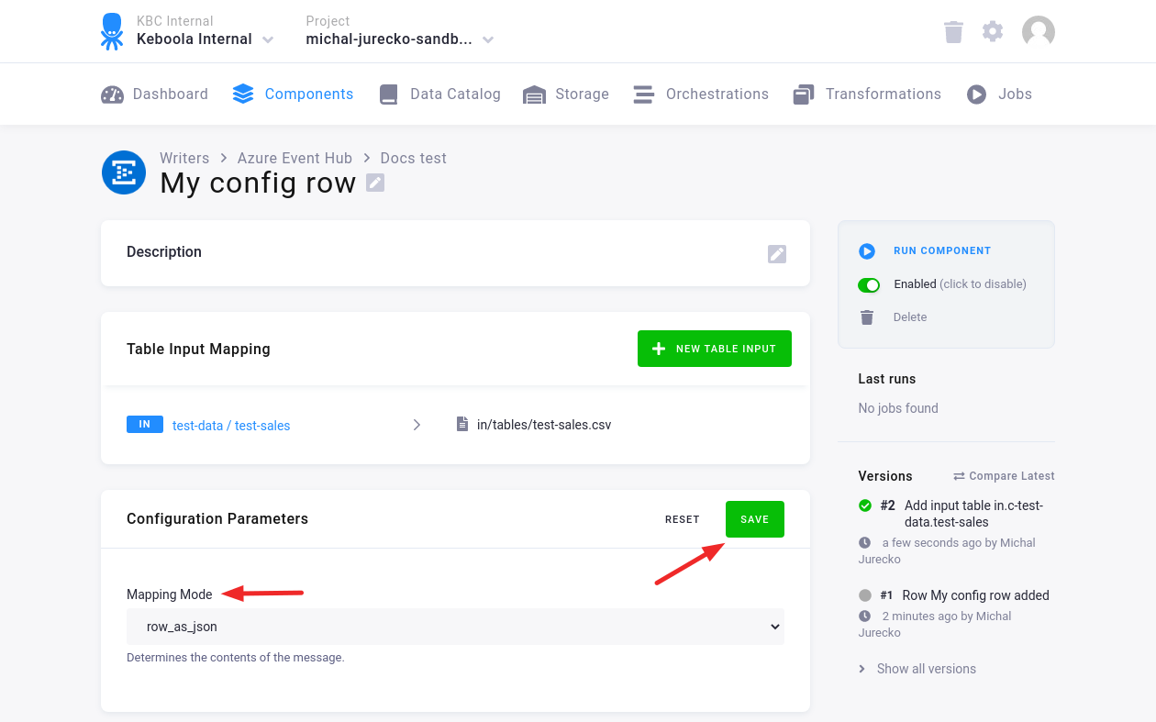This screenshot has height=722, width=1156.
Task: Click the Keboola octopus logo
Action: 112,31
